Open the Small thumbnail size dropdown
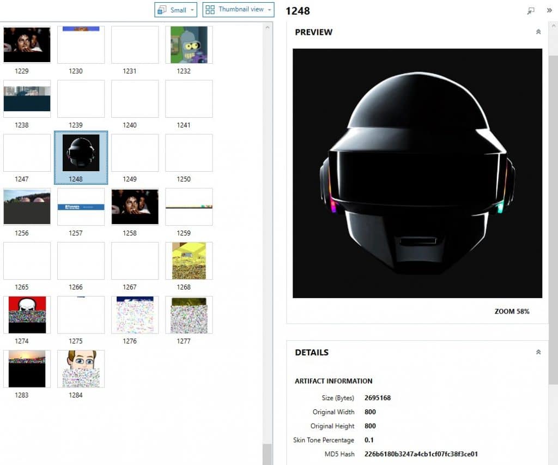 coord(175,10)
